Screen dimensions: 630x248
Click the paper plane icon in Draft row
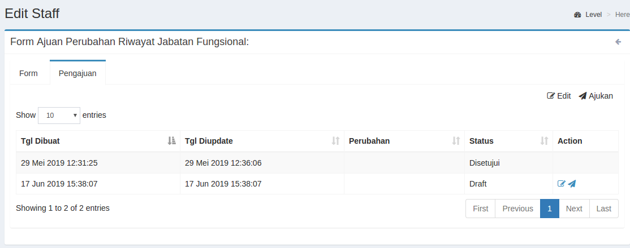(572, 184)
